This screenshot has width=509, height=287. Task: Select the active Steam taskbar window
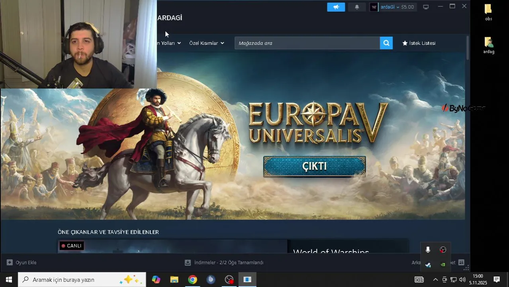[x=247, y=279]
